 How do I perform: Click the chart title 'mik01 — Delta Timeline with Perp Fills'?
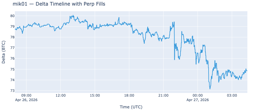(x=59, y=4)
